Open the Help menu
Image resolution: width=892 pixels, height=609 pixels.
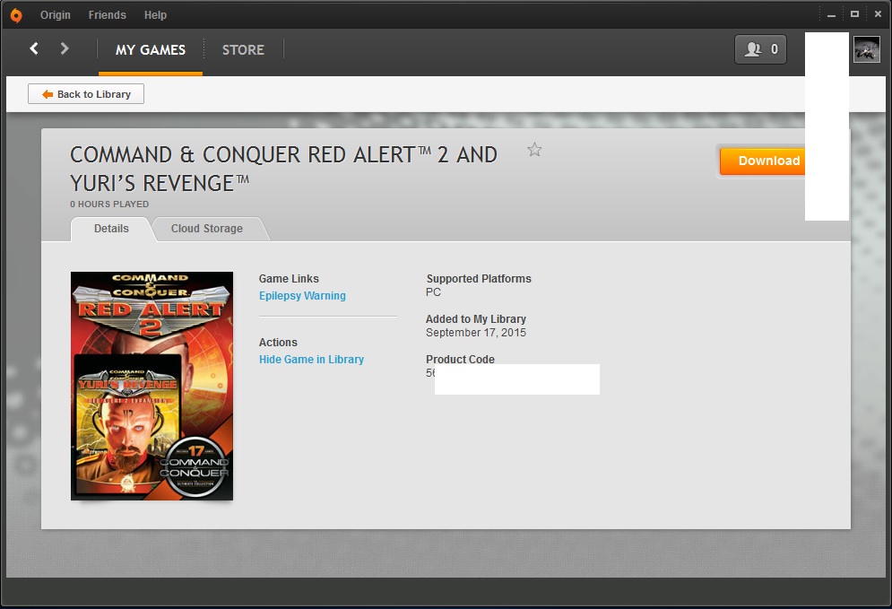155,14
